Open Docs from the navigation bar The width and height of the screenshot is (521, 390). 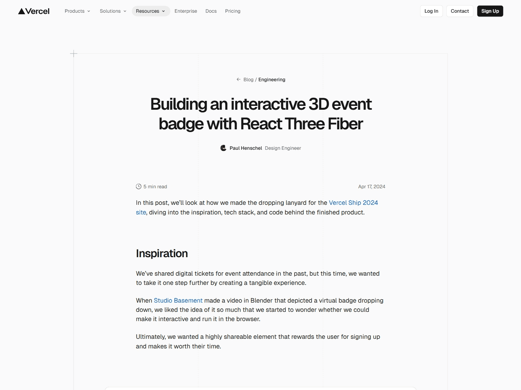tap(211, 11)
